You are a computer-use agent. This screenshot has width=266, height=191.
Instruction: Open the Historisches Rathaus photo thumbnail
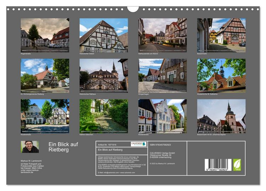pos(104,76)
